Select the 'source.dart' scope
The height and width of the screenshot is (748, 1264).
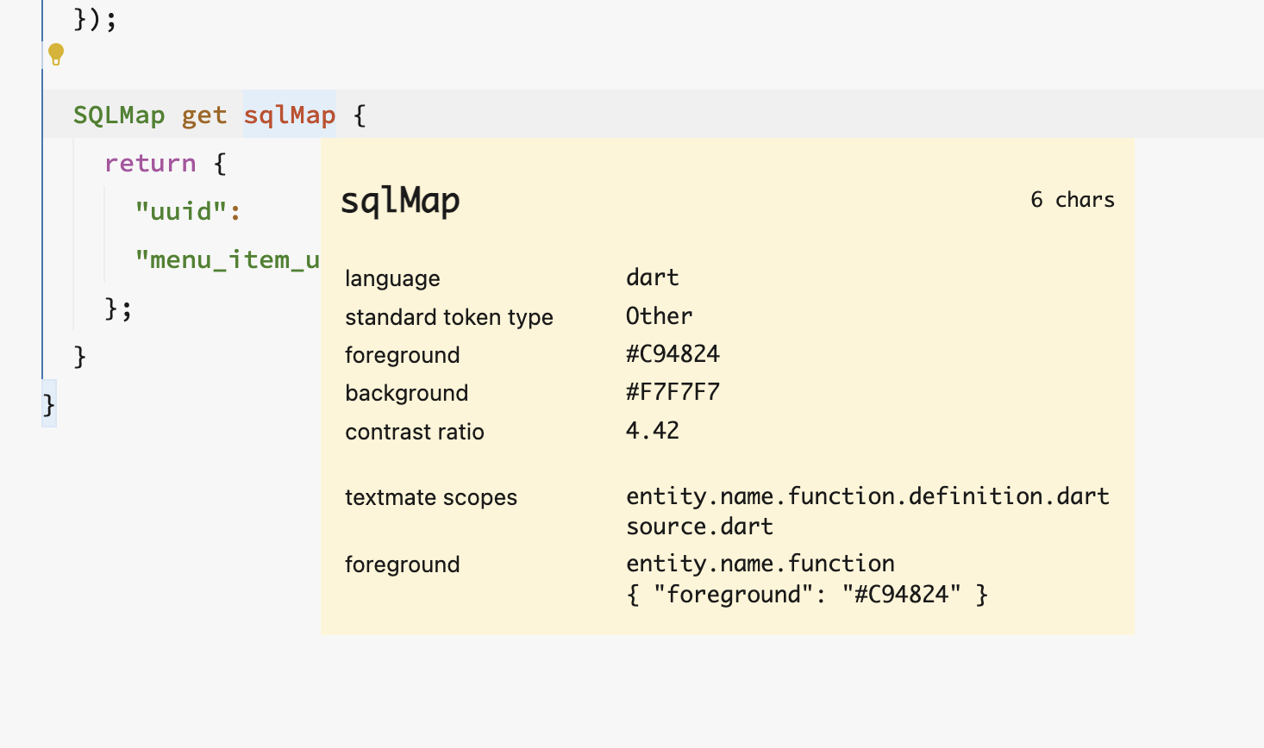coord(700,527)
